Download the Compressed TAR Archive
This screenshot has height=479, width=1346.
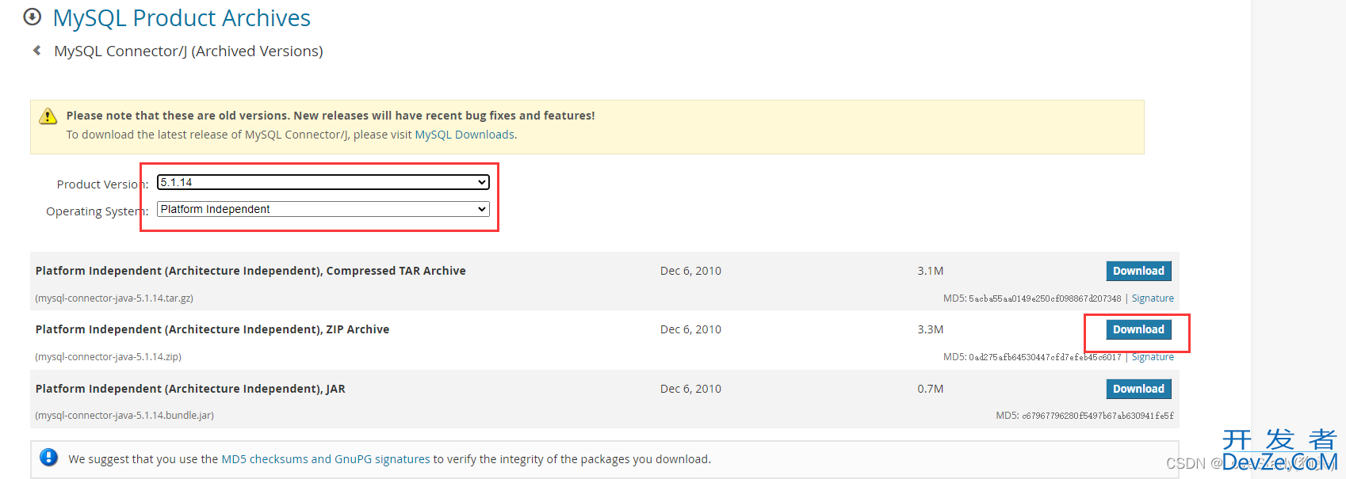pyautogui.click(x=1138, y=271)
